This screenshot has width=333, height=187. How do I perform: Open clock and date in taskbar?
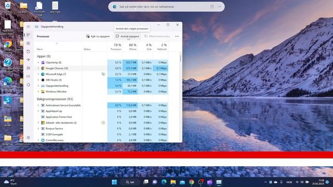coord(318,182)
